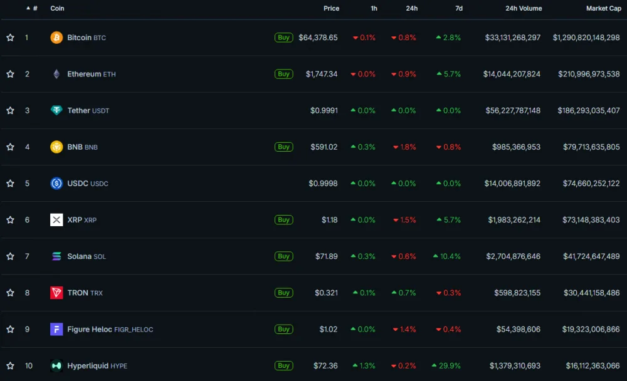Click Buy button for Bitcoin

[x=283, y=38]
